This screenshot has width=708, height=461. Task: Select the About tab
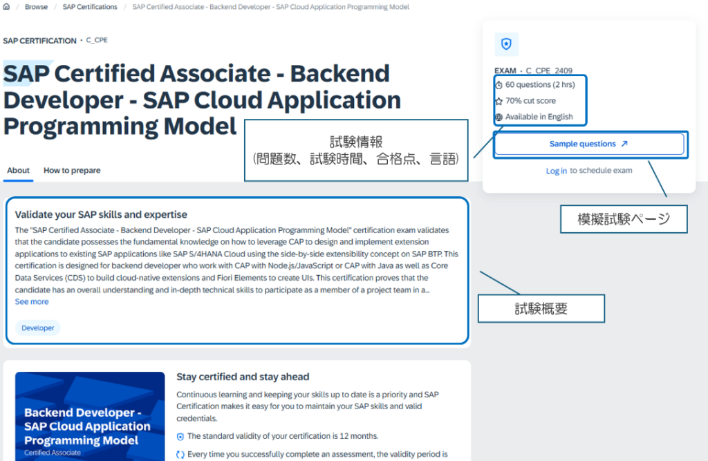click(18, 170)
